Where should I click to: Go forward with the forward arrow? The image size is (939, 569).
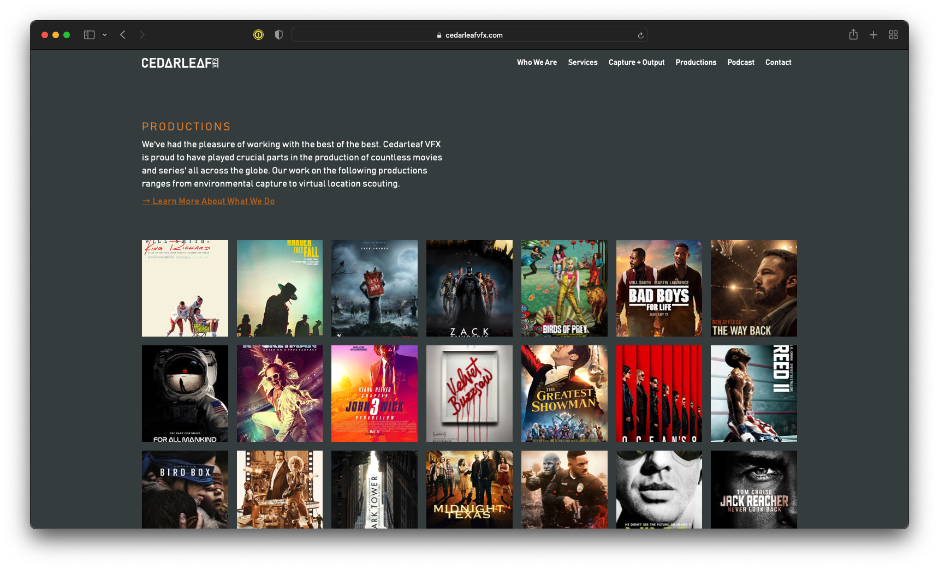[x=142, y=35]
